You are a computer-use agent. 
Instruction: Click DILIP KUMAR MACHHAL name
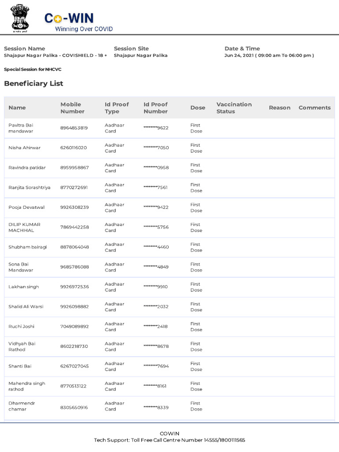tap(25, 227)
